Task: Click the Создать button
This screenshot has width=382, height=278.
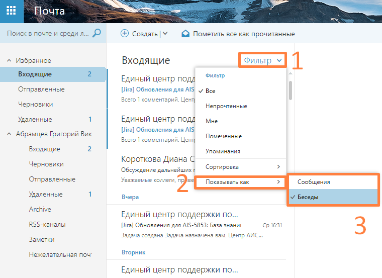Action: (145, 34)
